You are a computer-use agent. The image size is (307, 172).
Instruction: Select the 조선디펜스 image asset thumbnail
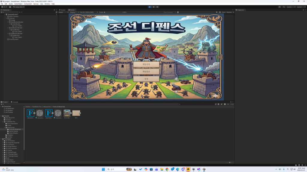point(67,113)
